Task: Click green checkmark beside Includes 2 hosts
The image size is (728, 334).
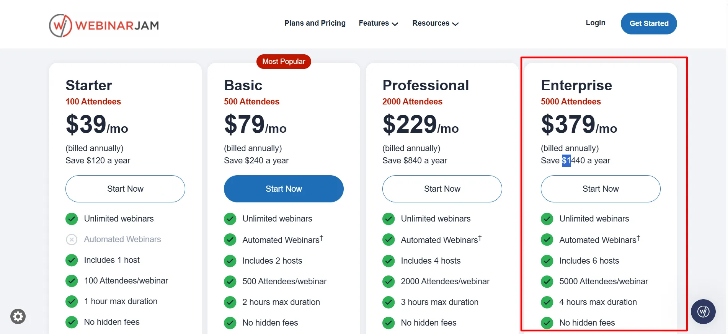Action: (x=230, y=261)
